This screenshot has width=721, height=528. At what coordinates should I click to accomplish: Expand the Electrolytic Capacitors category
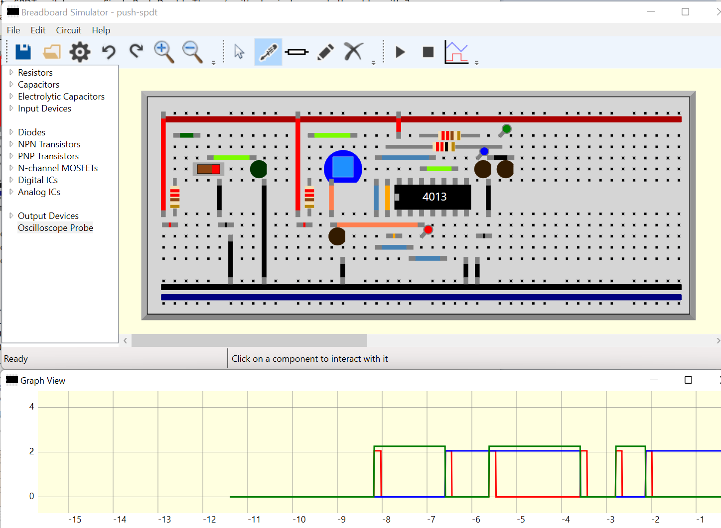point(11,96)
